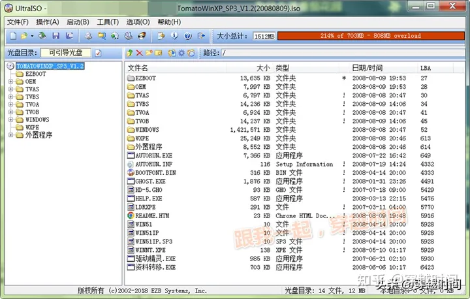Expand the TVAS folder in tree
Viewport: 470px width, 299px height.
(x=11, y=89)
